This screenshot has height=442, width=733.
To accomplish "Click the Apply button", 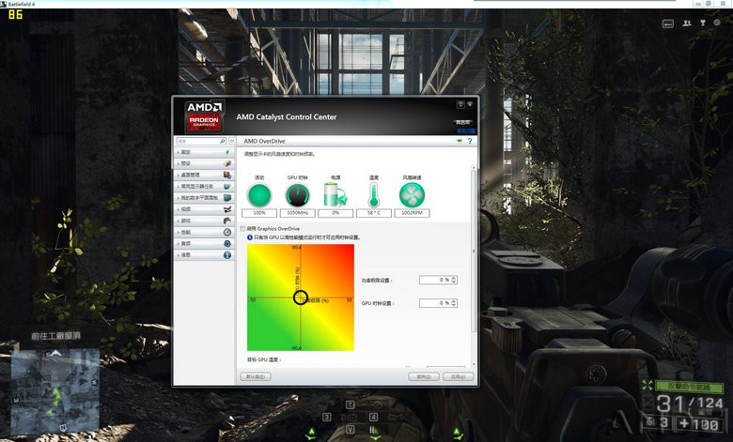I will 458,376.
